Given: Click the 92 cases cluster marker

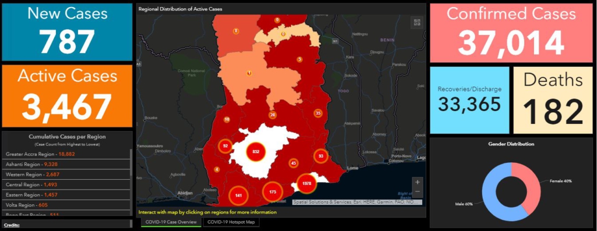Looking at the screenshot, I should pos(225,146).
